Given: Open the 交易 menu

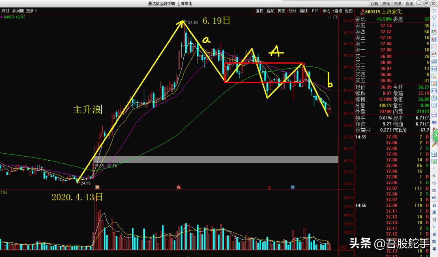Looking at the screenshot, I should (397, 4).
